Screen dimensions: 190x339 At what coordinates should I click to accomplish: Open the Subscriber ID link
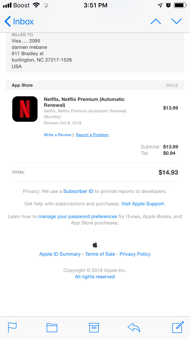[78, 191]
